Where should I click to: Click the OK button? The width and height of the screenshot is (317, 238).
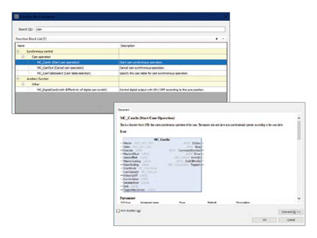[x=264, y=220]
